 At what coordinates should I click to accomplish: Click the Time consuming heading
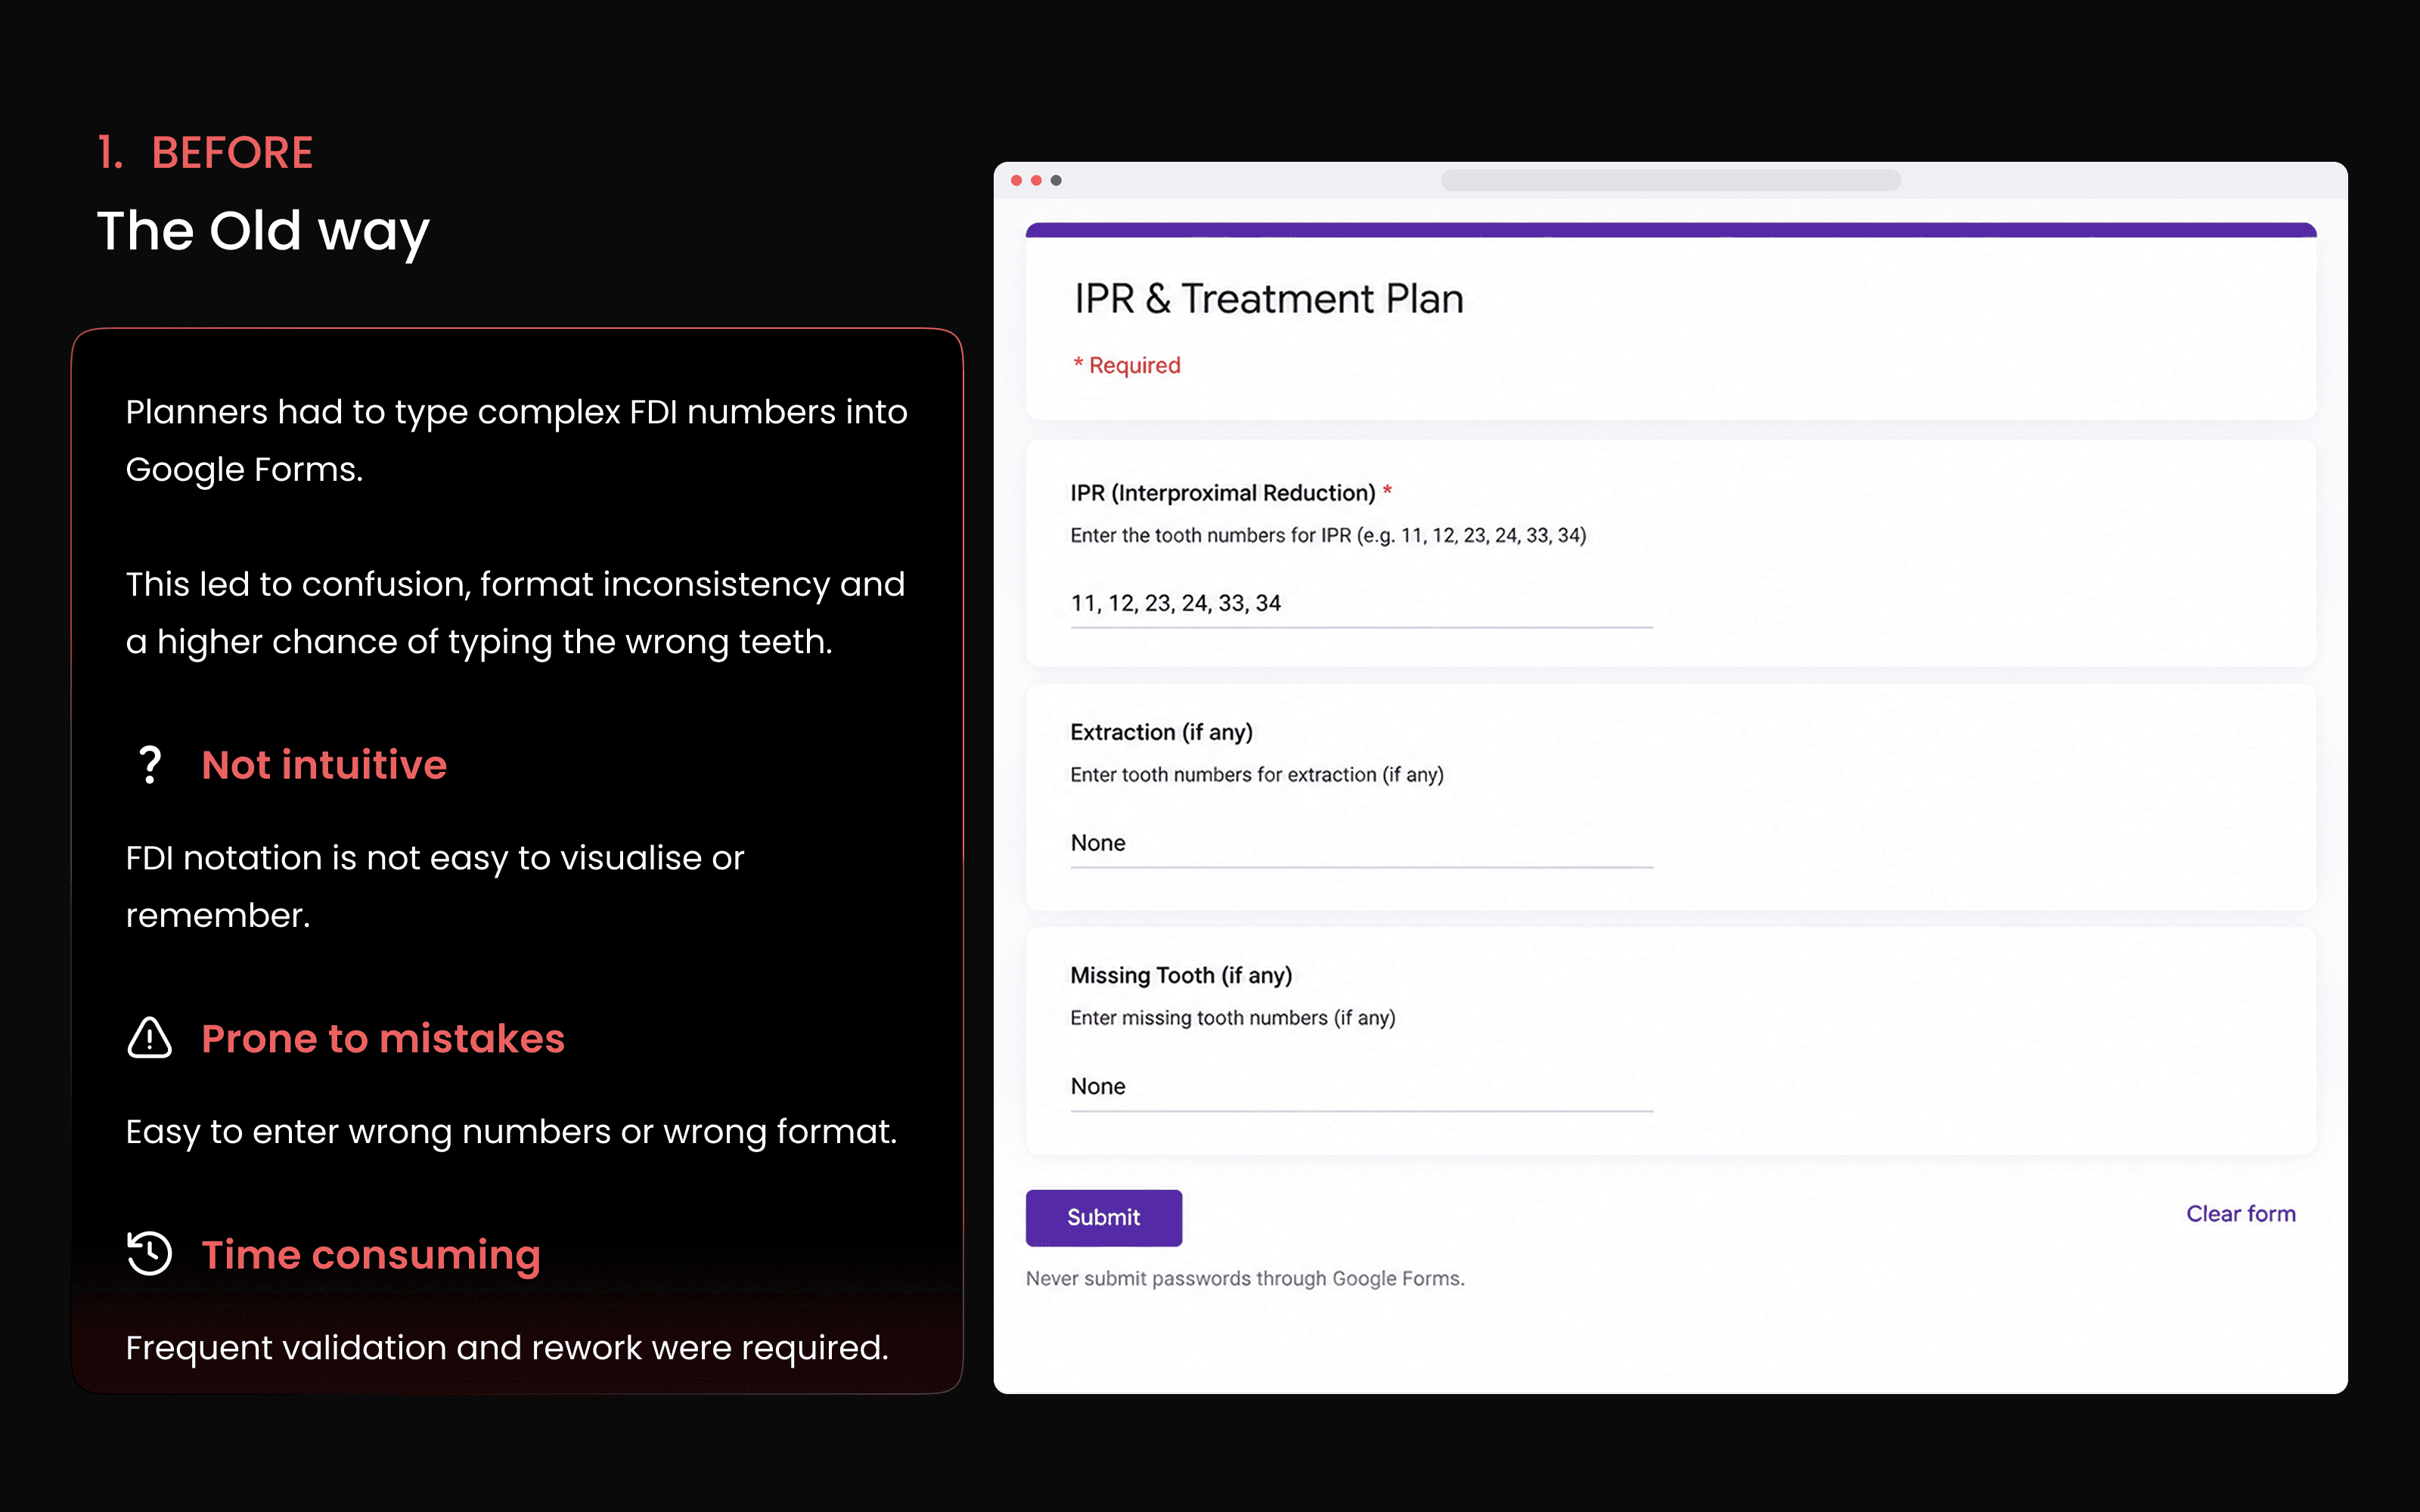click(371, 1255)
